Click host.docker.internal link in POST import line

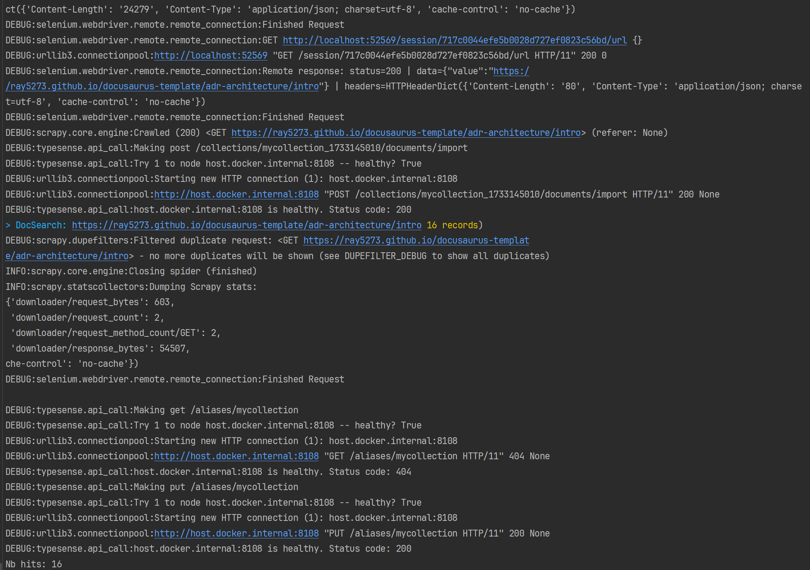click(x=236, y=194)
